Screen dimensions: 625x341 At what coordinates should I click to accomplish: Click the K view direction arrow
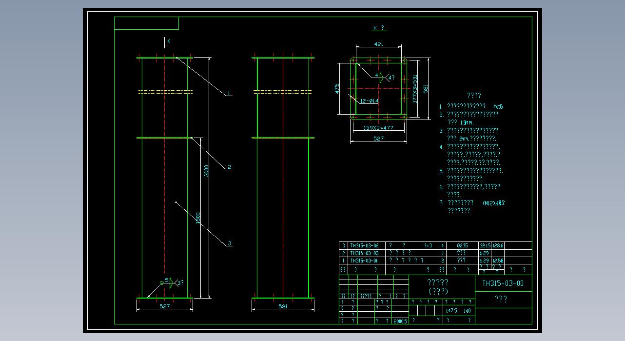[x=164, y=42]
